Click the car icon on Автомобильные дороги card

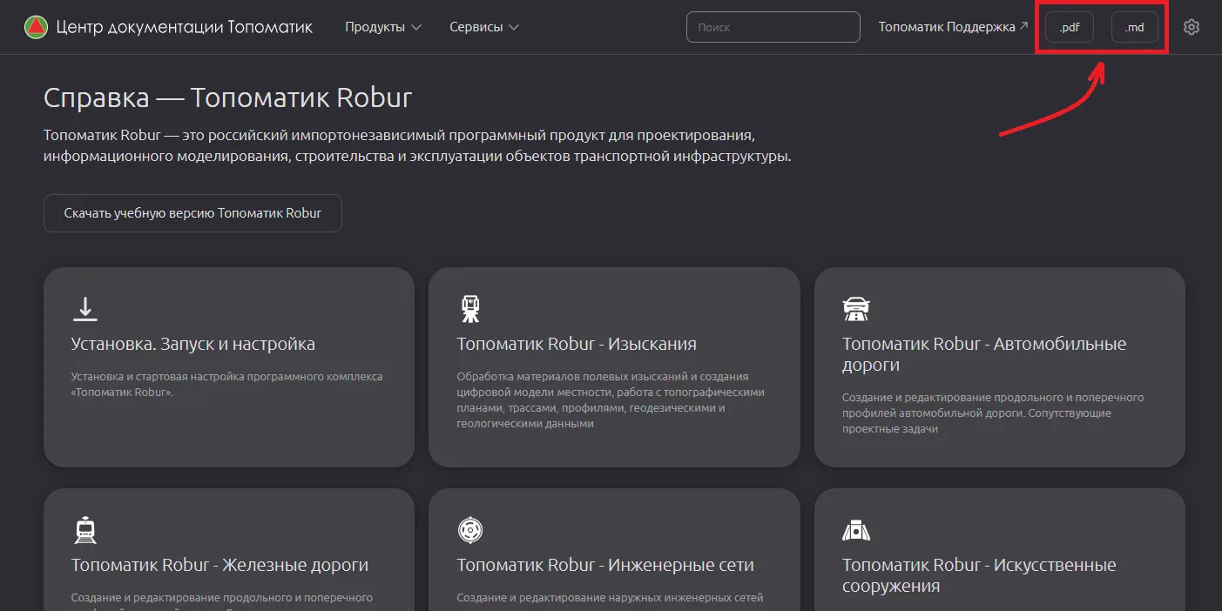point(856,308)
